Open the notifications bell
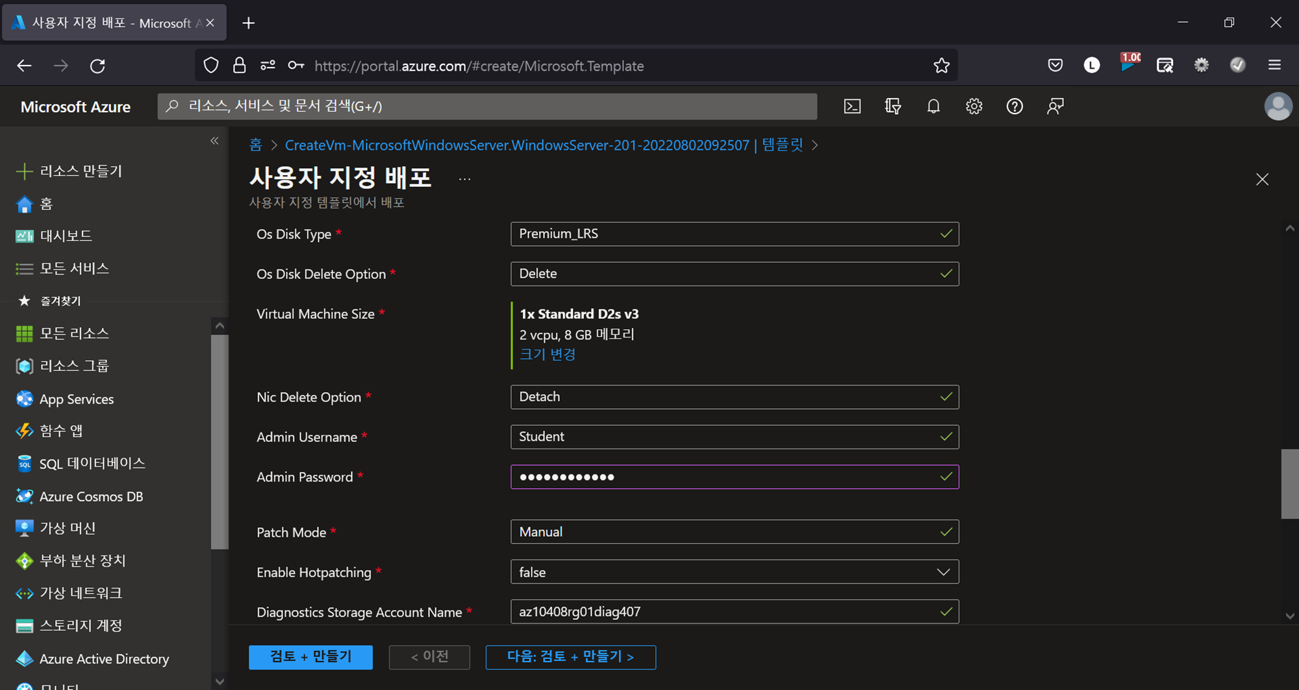1299x690 pixels. 933,106
